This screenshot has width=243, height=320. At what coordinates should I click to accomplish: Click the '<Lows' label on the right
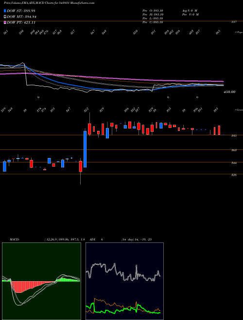239,110
